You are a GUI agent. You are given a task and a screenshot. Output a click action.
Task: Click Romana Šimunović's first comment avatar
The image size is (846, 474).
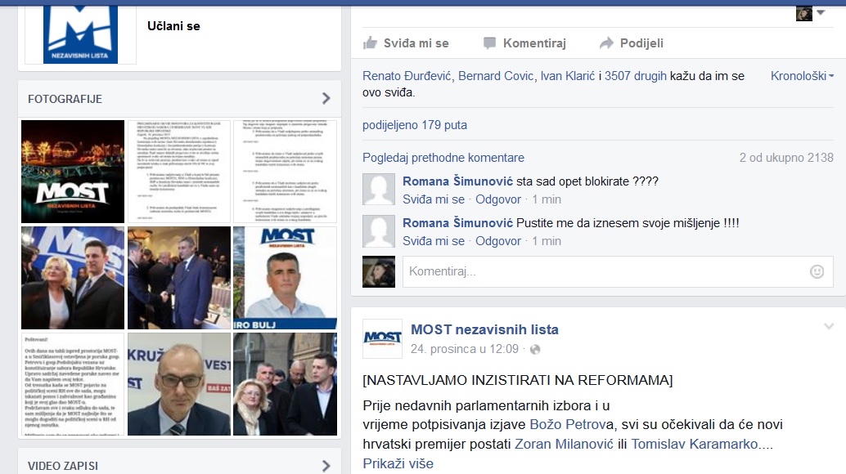(379, 190)
